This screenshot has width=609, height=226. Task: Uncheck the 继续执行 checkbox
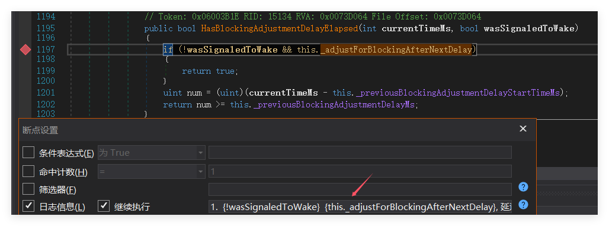103,206
